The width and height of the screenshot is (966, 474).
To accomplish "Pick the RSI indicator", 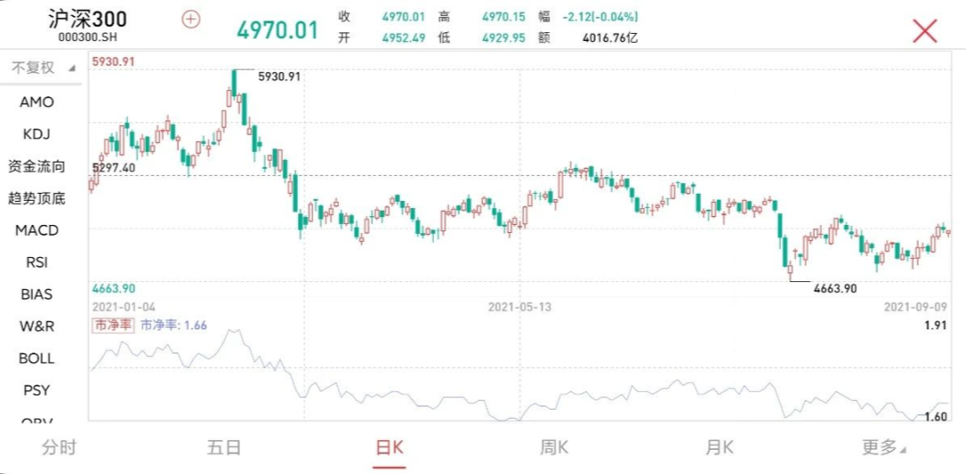I will pos(37,262).
